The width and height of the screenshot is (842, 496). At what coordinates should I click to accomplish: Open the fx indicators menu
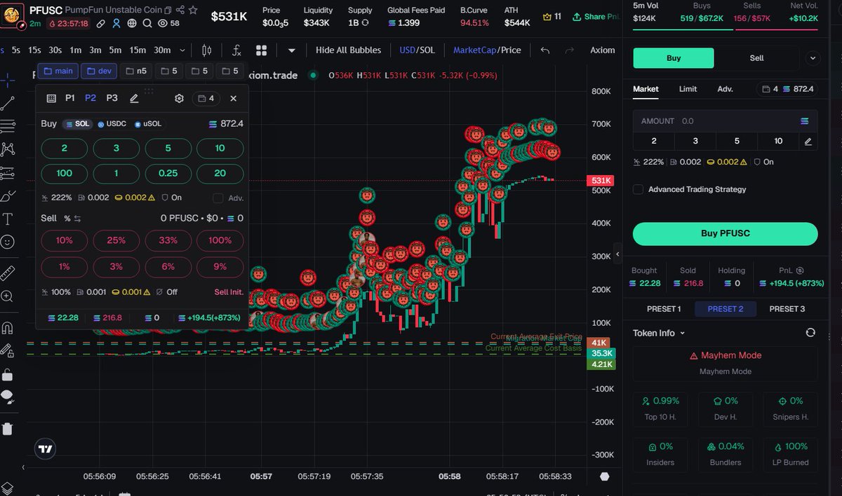[236, 50]
